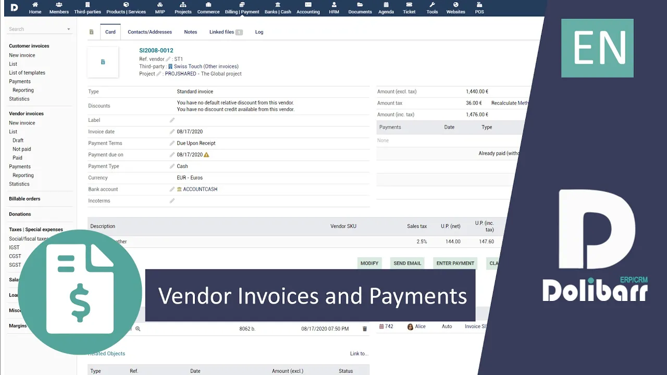Open the Documents module
The image size is (667, 375).
(360, 8)
